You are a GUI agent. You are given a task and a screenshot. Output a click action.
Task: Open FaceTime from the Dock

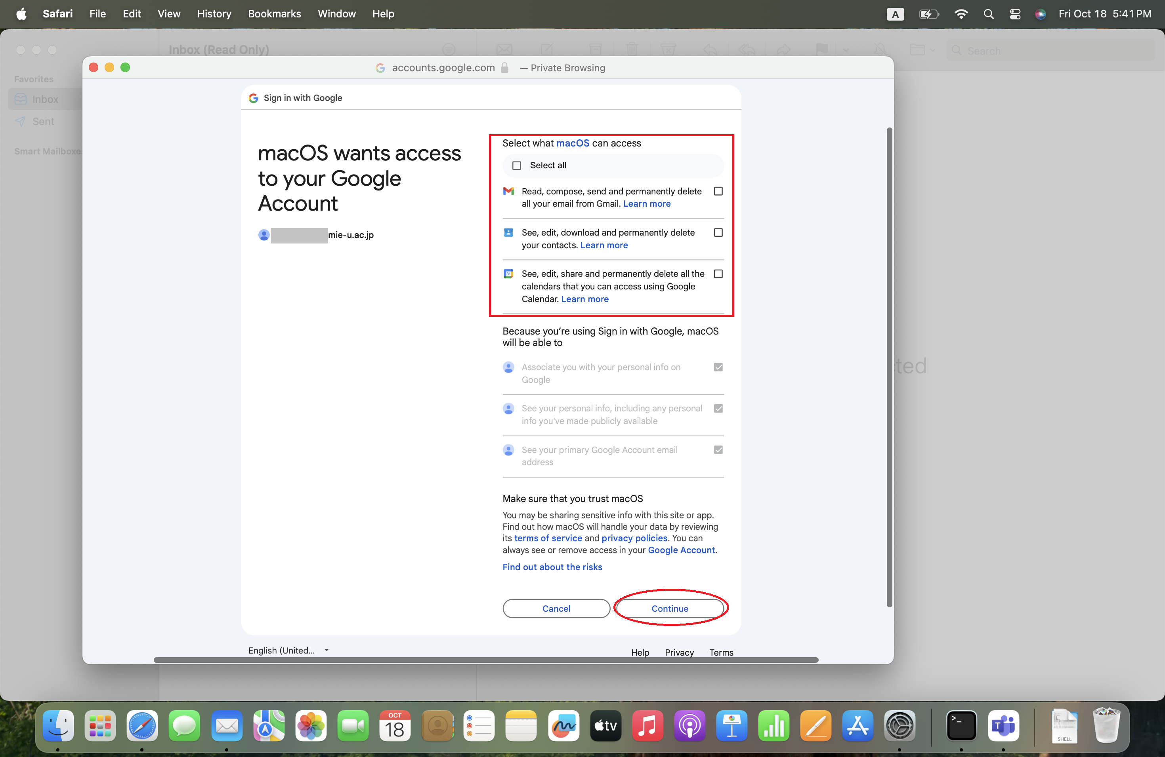353,725
